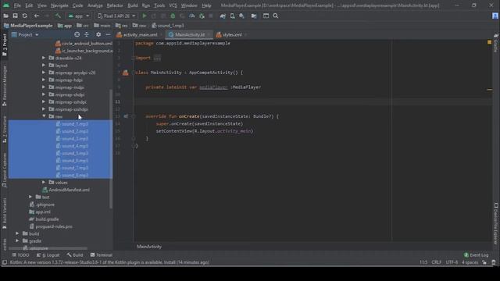This screenshot has height=281, width=500.
Task: Open the SDK Manager icon
Action: click(x=241, y=16)
